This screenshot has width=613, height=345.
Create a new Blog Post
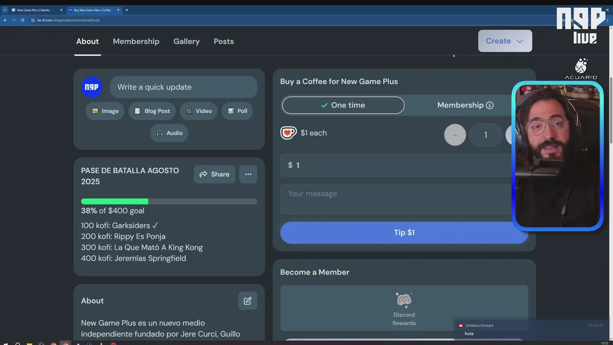(x=152, y=111)
